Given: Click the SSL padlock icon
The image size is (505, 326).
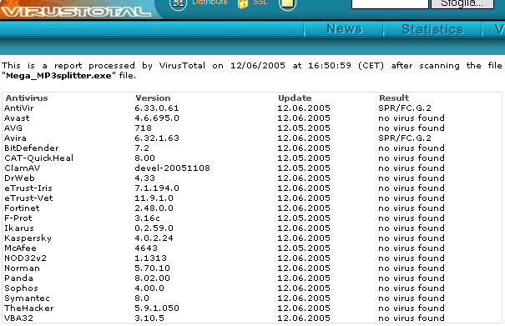Looking at the screenshot, I should point(243,4).
